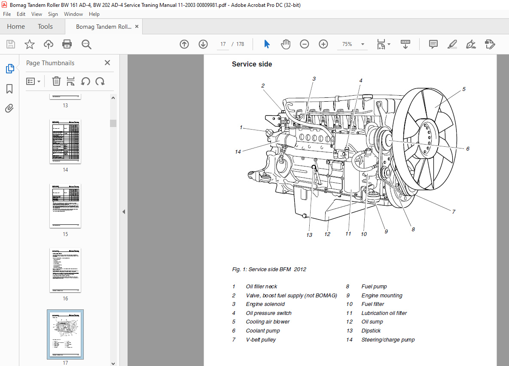Close the Page Thumbnails panel
509x366 pixels.
click(x=107, y=63)
